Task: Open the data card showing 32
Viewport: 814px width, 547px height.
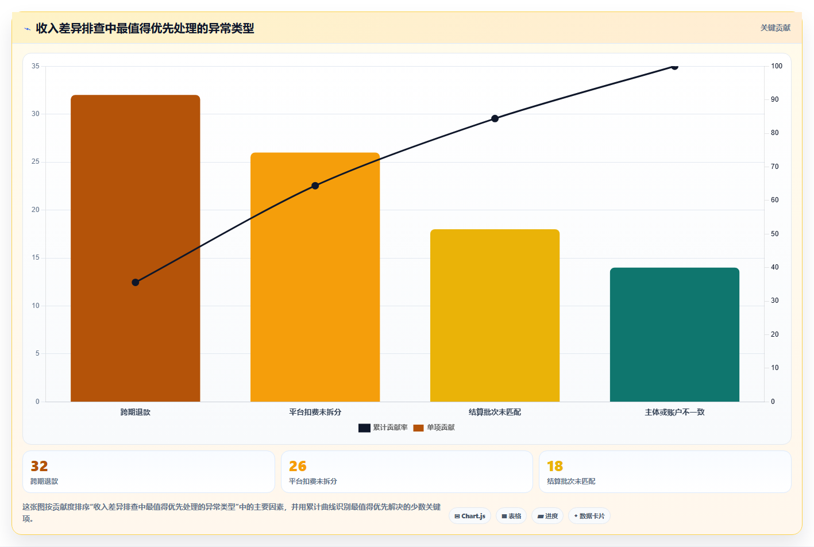Action: (149, 472)
